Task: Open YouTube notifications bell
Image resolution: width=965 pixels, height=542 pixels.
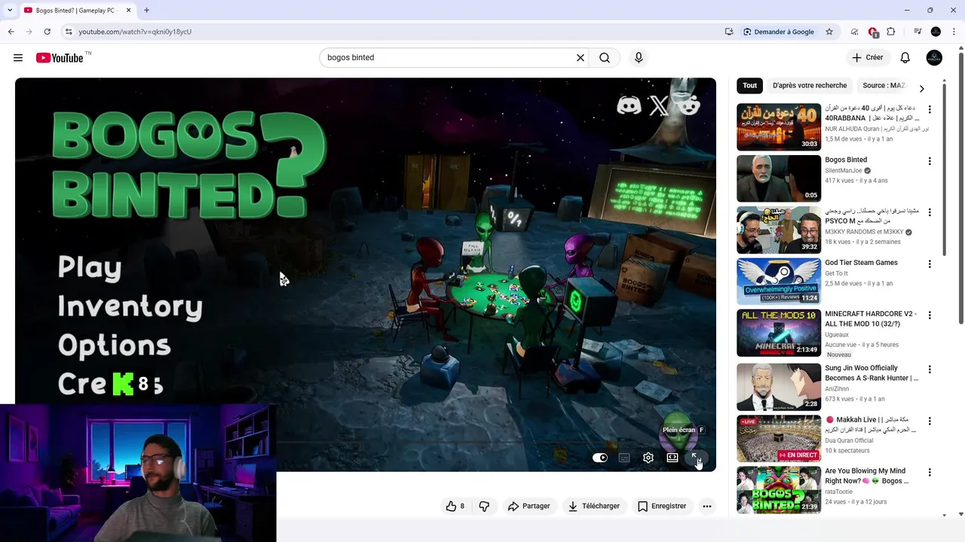Action: [x=905, y=58]
